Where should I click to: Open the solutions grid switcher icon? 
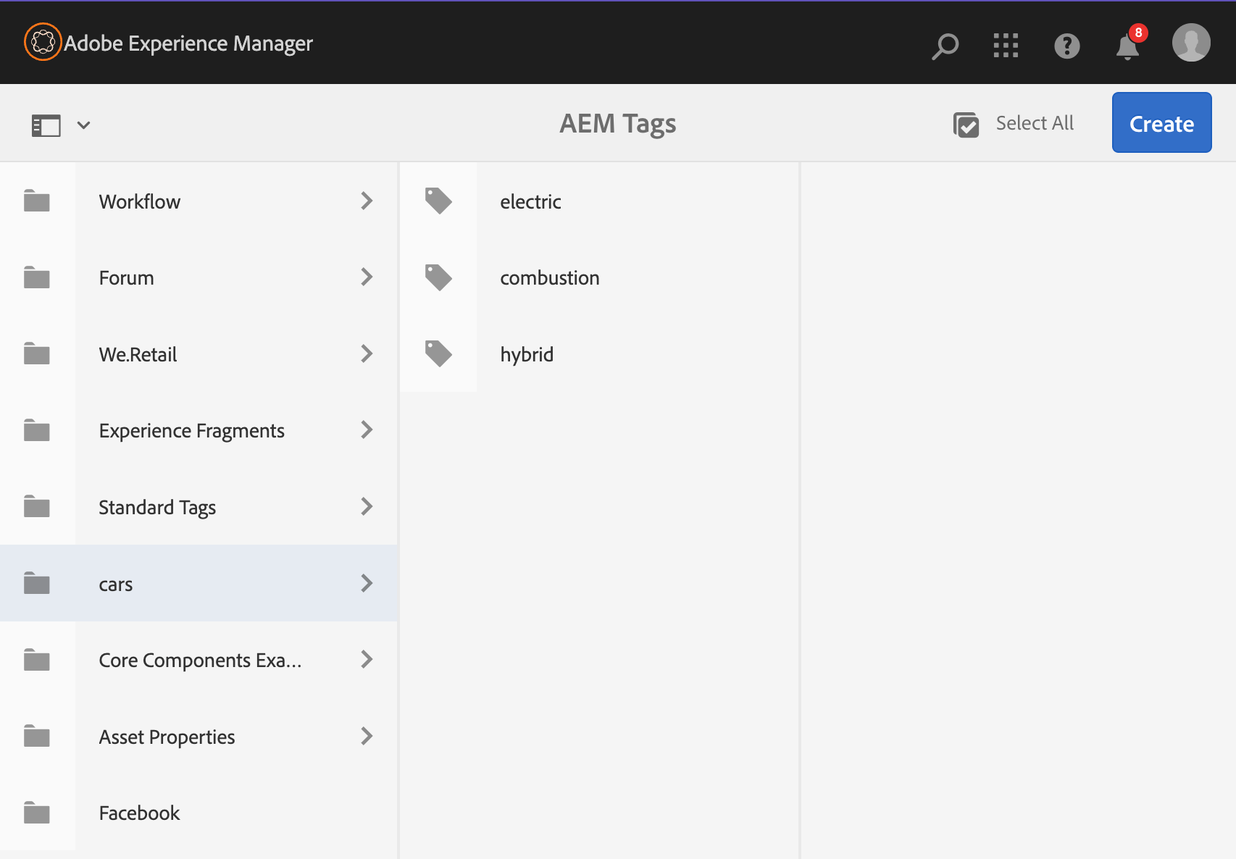click(x=1006, y=46)
